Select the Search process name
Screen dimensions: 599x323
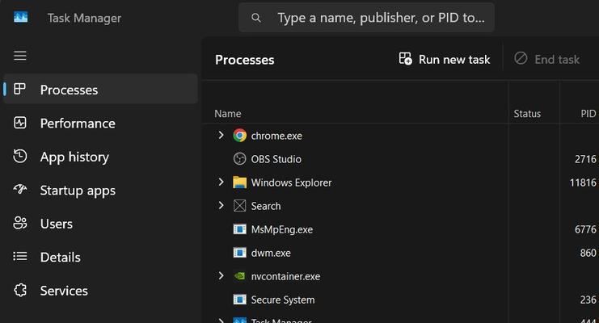point(266,206)
